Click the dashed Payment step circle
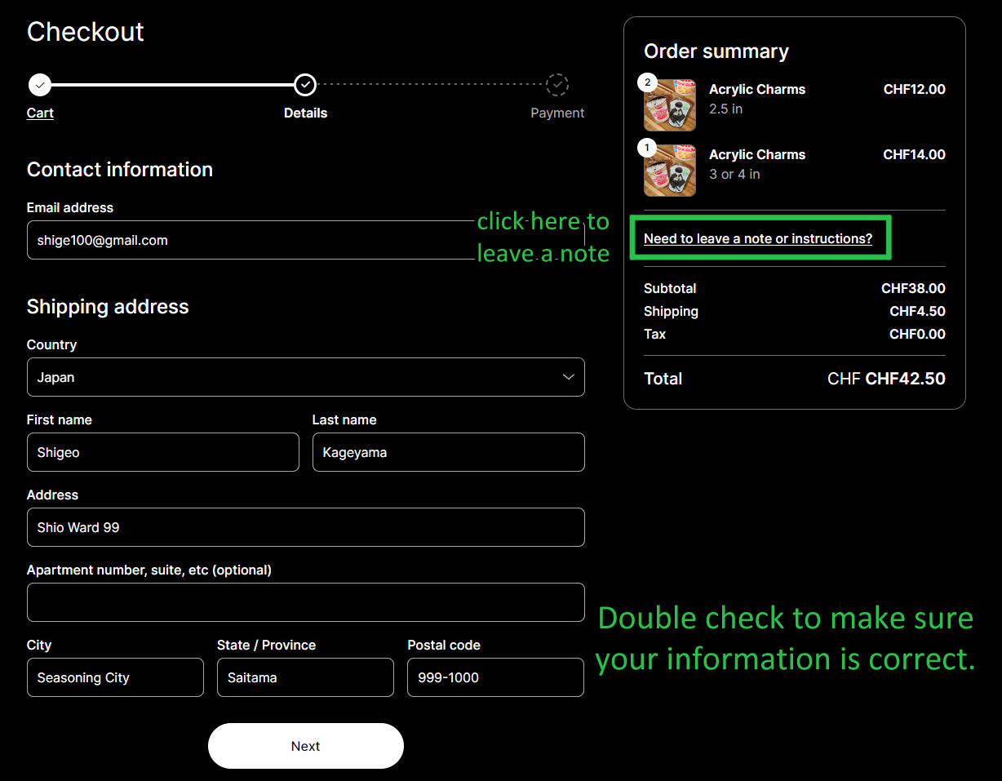Screen dimensions: 1002x781 (x=557, y=85)
